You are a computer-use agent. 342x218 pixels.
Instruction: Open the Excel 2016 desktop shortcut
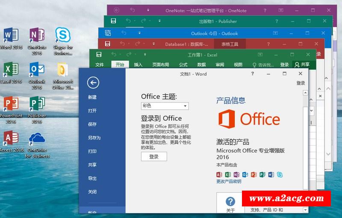click(x=11, y=72)
